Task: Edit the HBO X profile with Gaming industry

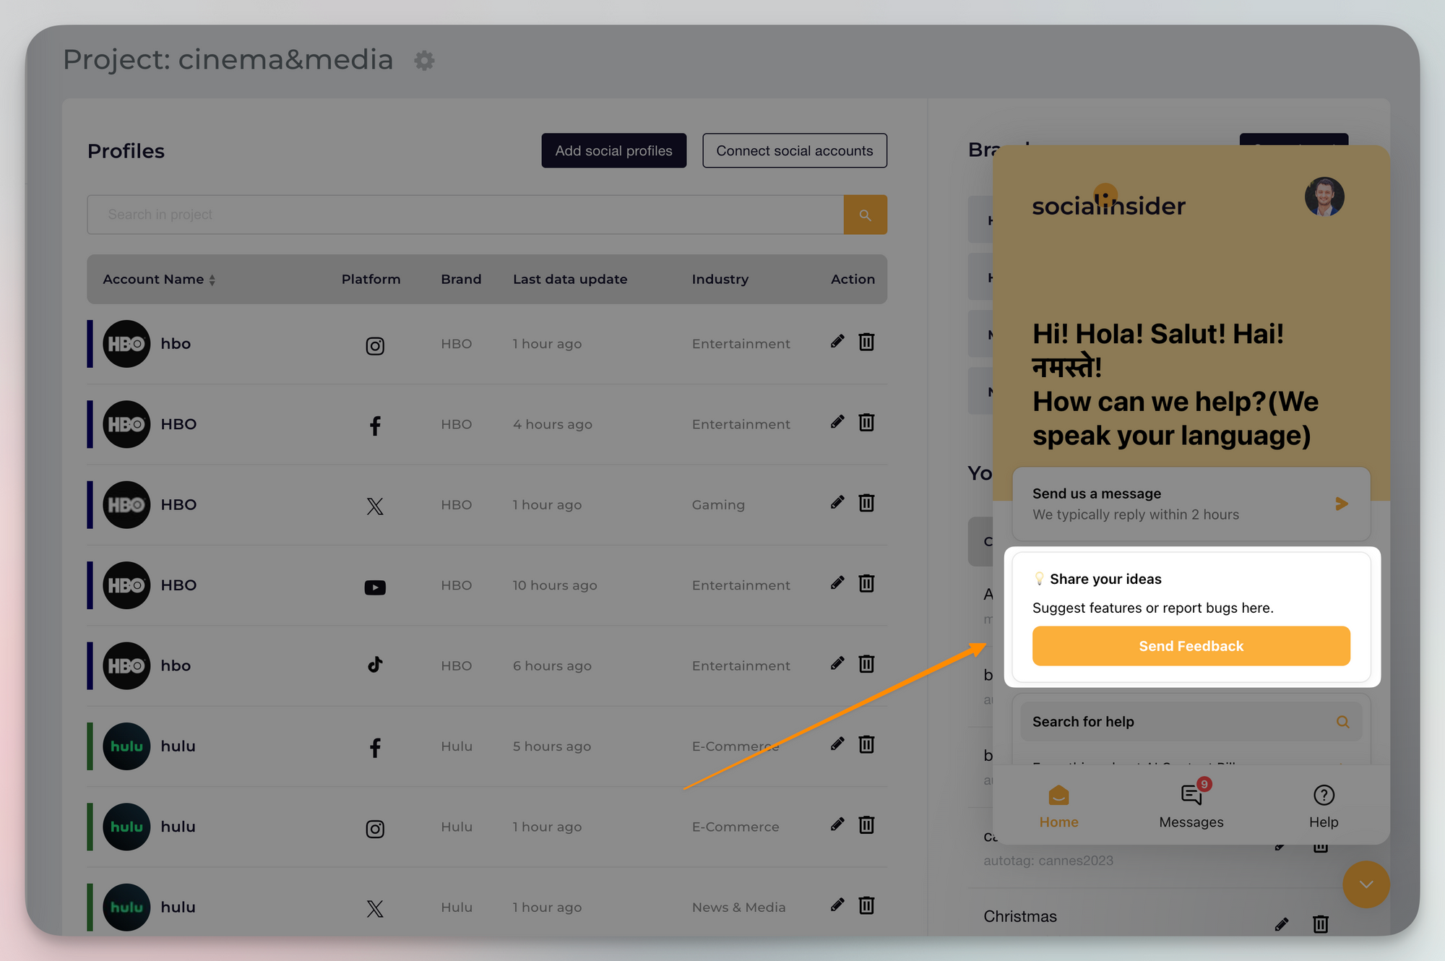Action: [x=837, y=502]
